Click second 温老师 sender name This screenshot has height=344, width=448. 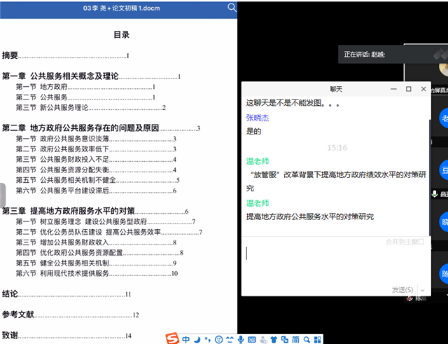pyautogui.click(x=258, y=203)
